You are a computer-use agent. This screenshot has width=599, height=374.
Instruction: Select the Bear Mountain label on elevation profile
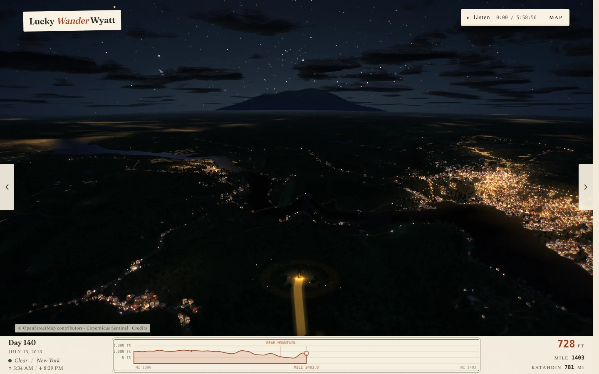(x=281, y=343)
